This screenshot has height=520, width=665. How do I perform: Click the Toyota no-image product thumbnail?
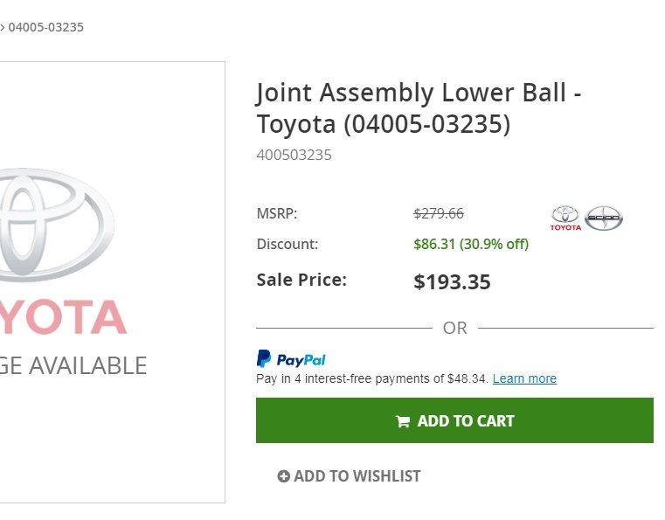tap(113, 282)
